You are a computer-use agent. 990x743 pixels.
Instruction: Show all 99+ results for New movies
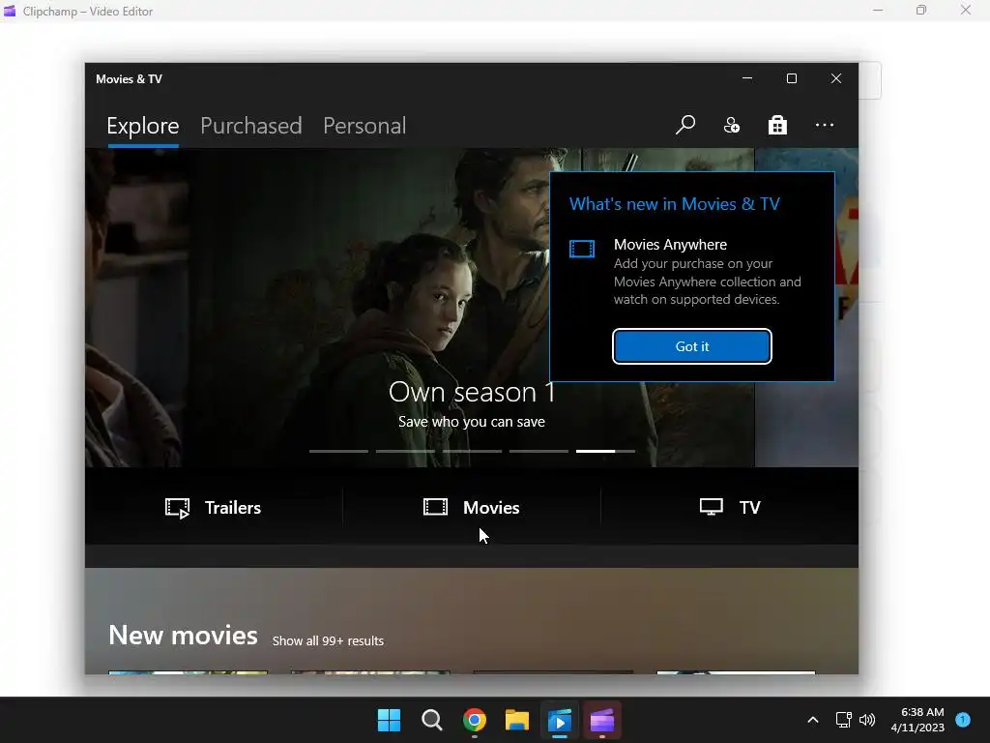tap(328, 640)
